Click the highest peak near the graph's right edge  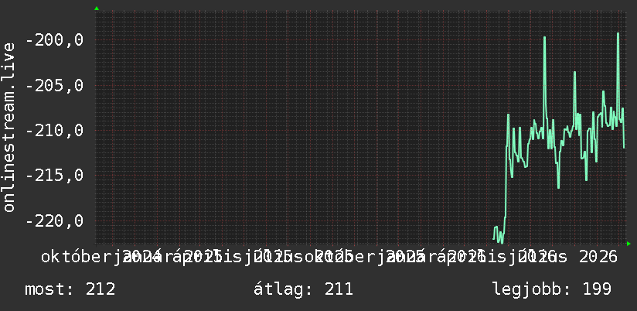618,34
